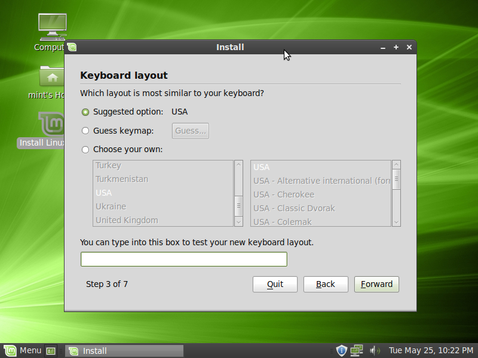Select Ukraine in the country list
This screenshot has width=478, height=358.
click(110, 206)
